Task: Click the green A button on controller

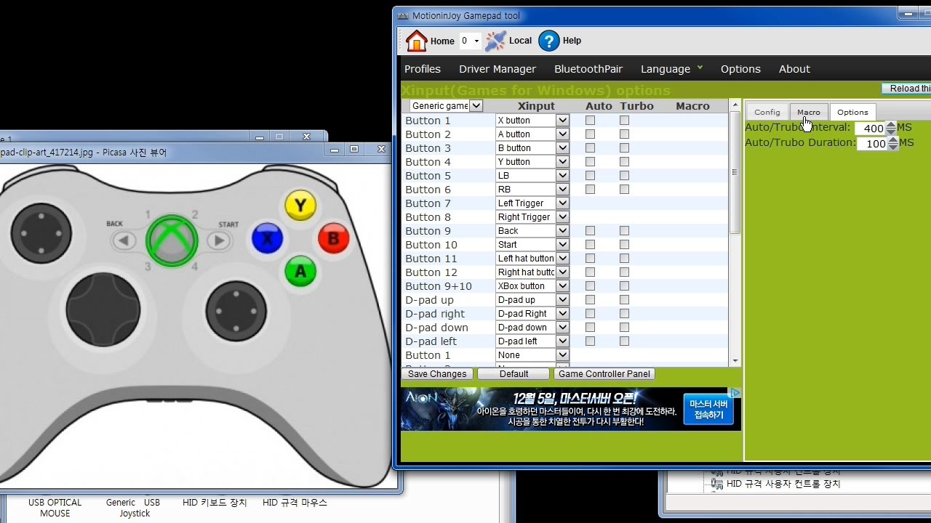Action: click(x=300, y=272)
